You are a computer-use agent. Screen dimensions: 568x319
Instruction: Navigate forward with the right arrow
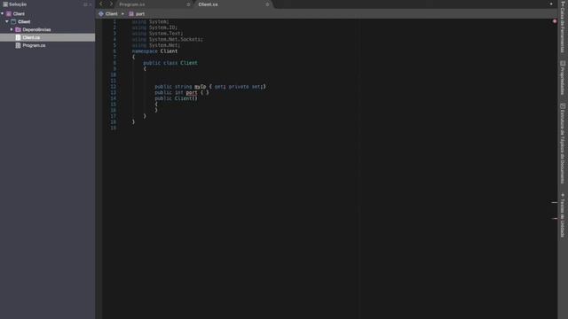coord(111,4)
